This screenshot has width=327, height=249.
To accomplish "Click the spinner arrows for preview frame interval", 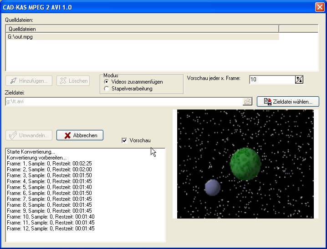I will [x=299, y=80].
